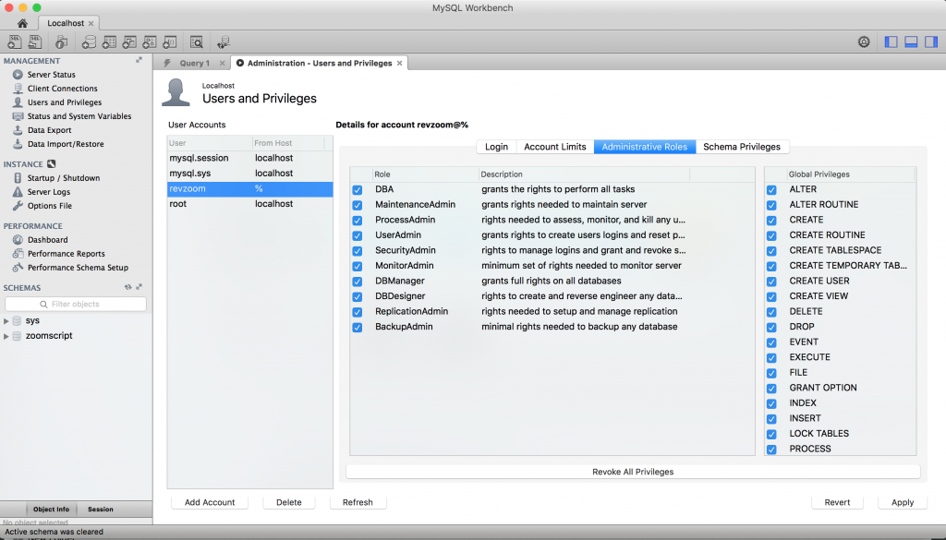Screen dimensions: 946x540
Task: Close the Query 1 tab
Action: (x=222, y=63)
